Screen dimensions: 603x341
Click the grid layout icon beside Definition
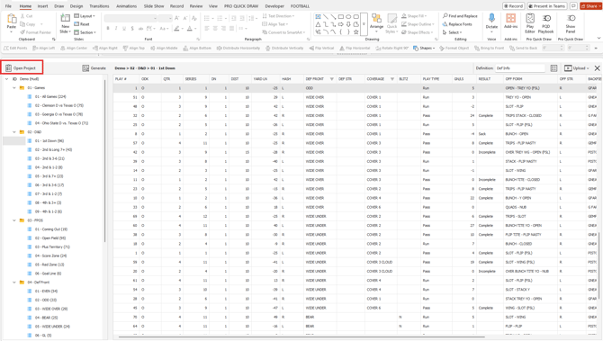pyautogui.click(x=553, y=68)
